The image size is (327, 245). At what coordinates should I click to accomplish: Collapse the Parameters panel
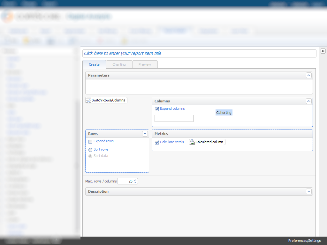point(309,75)
